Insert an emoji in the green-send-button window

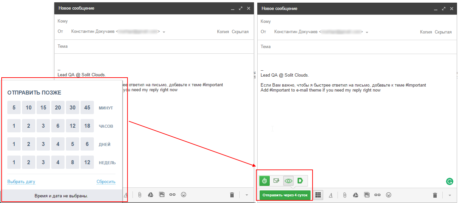[388, 195]
